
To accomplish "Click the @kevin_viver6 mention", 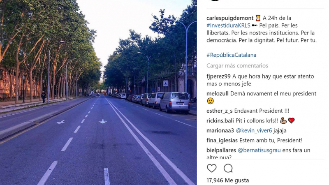I will (254, 130).
